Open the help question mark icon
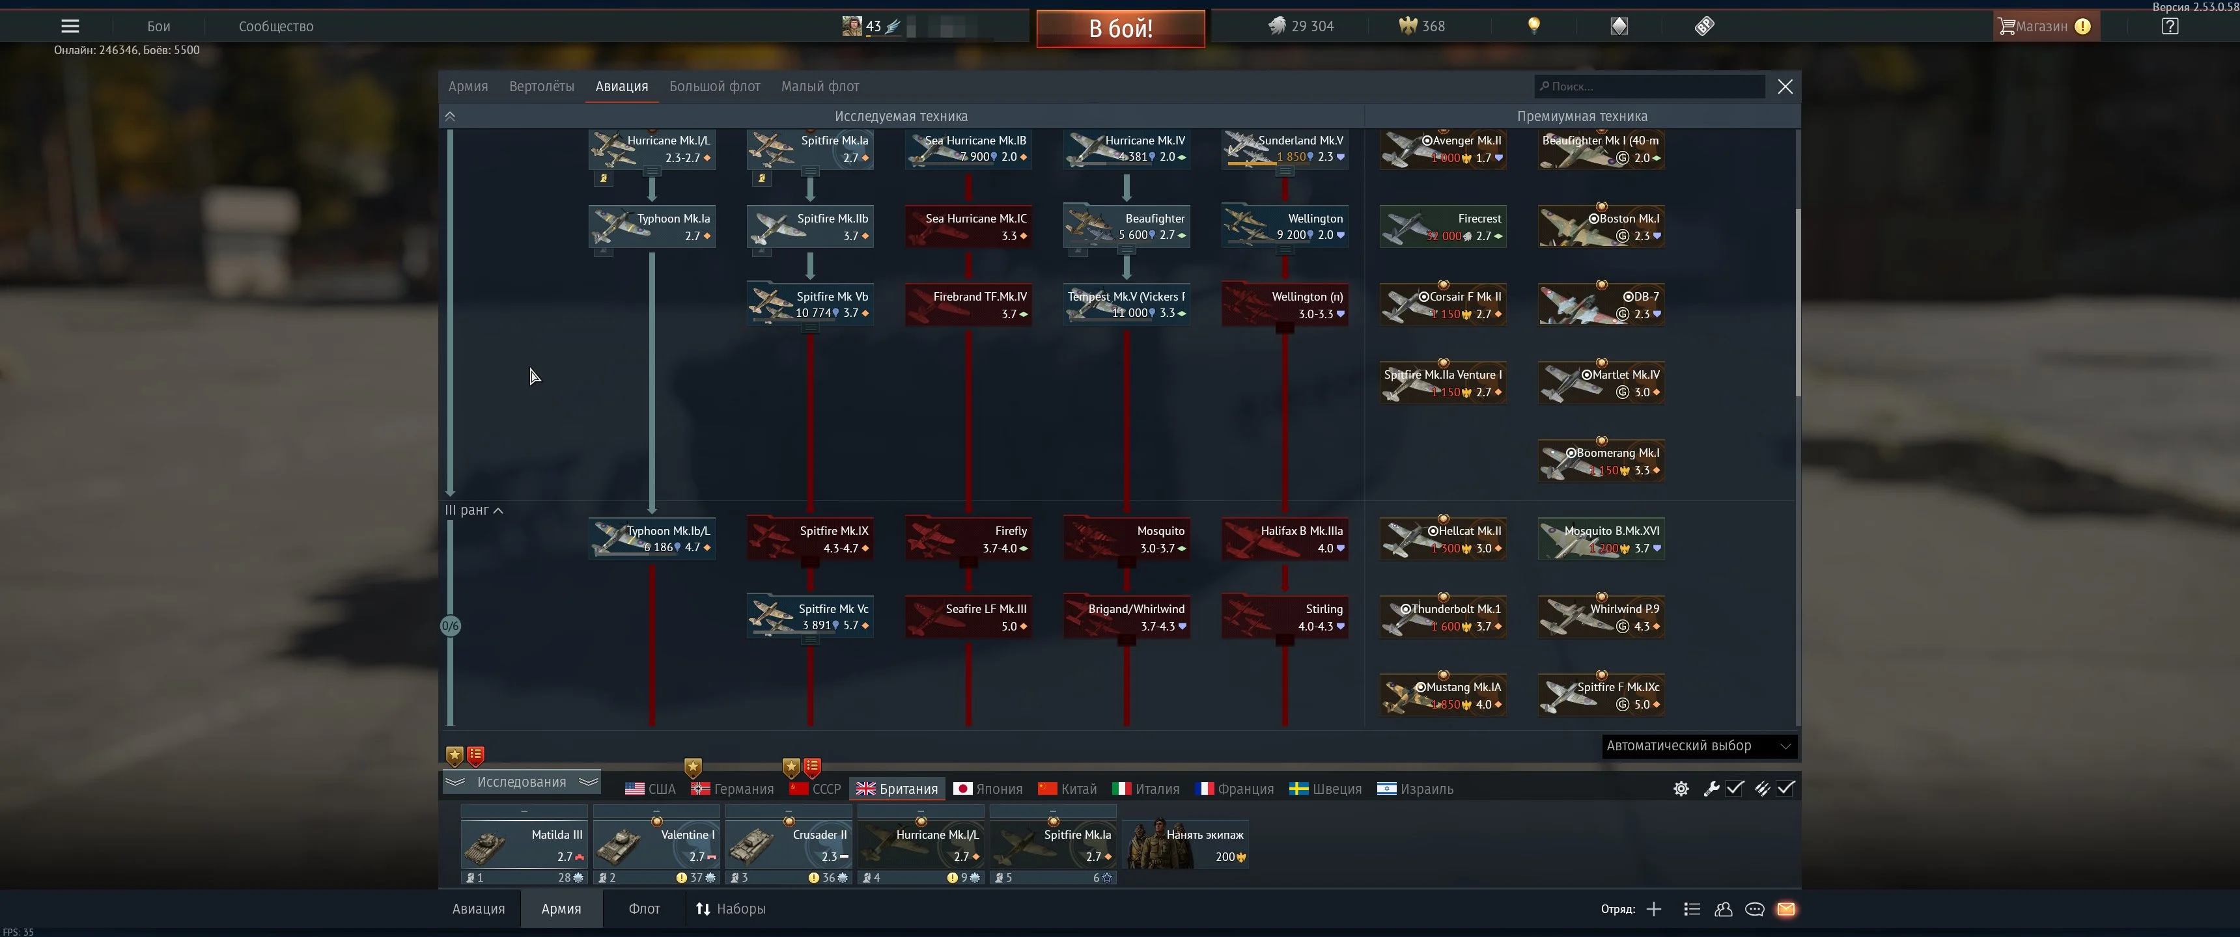 (x=2170, y=26)
